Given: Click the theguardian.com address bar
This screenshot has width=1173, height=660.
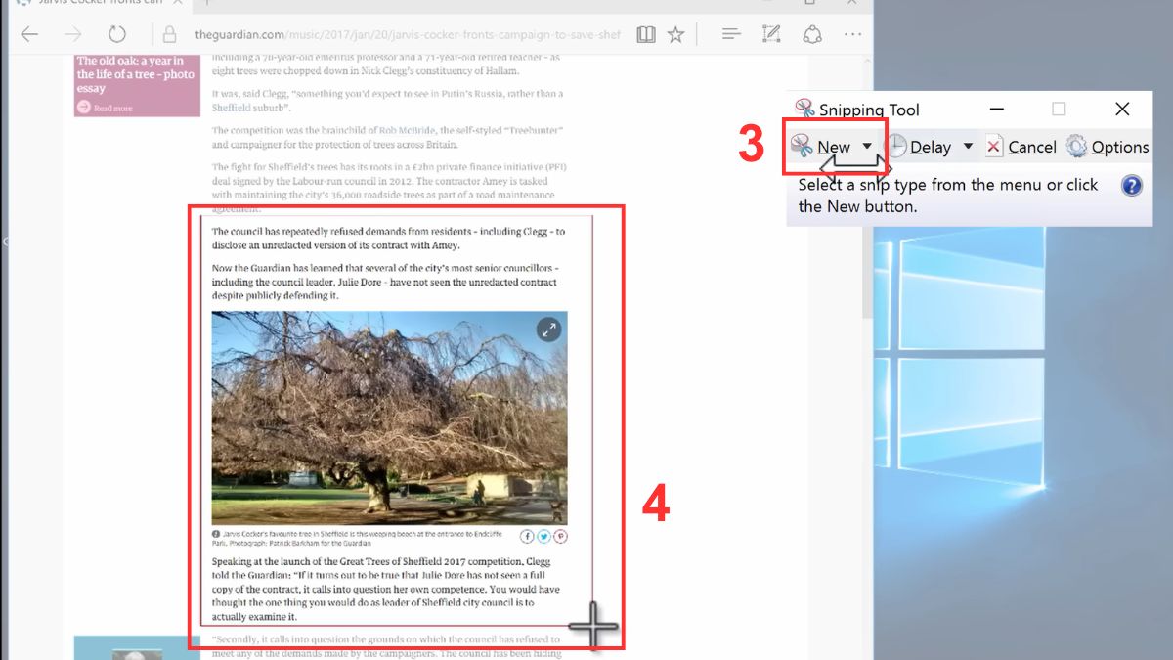Looking at the screenshot, I should point(407,35).
